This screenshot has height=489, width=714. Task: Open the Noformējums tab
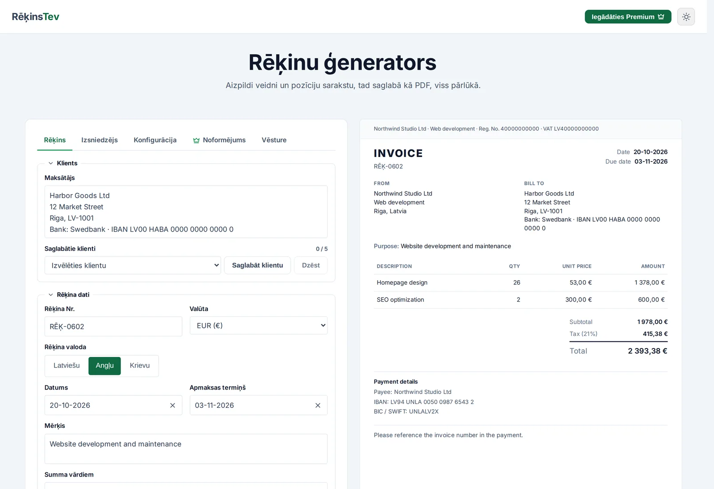219,140
